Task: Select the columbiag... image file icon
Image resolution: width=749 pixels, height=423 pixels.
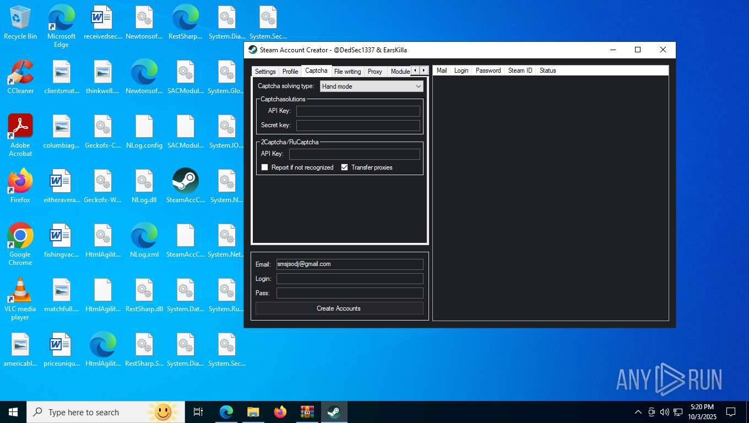Action: pyautogui.click(x=62, y=132)
